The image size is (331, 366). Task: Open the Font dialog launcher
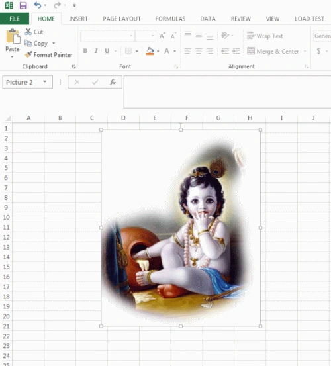[x=176, y=67]
